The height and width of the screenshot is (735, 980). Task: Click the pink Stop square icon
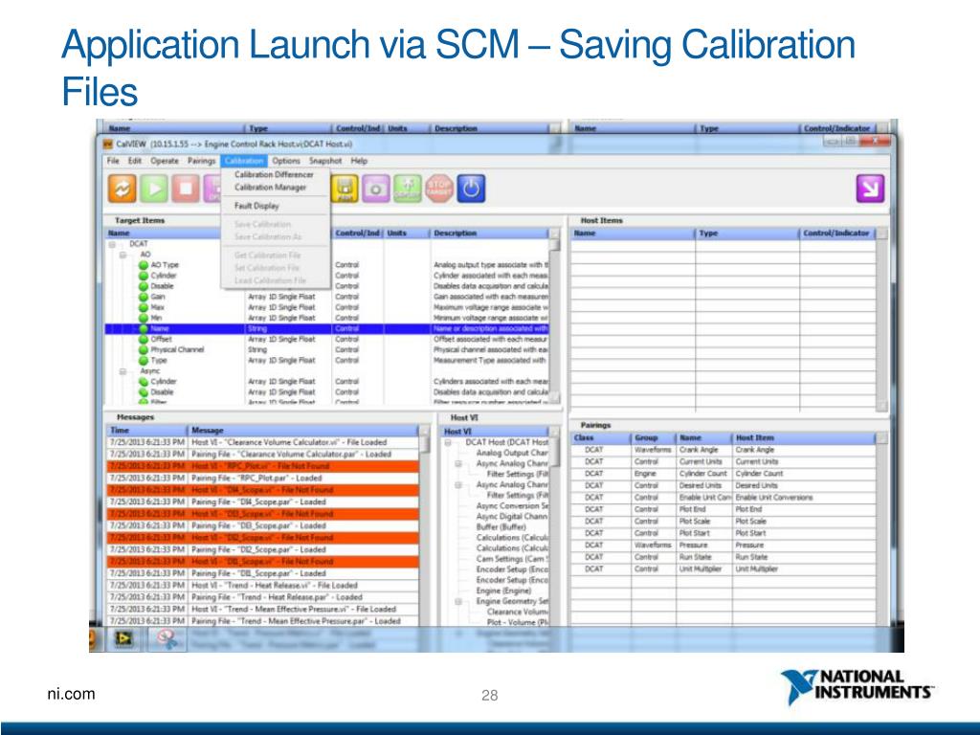pyautogui.click(x=188, y=189)
